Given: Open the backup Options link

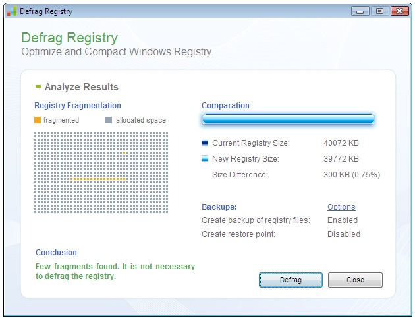Looking at the screenshot, I should pyautogui.click(x=341, y=207).
